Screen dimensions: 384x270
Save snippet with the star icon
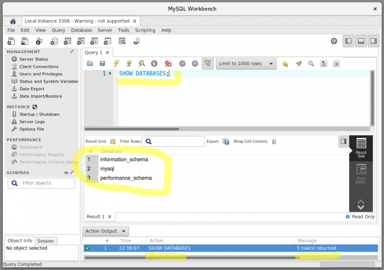point(285,64)
